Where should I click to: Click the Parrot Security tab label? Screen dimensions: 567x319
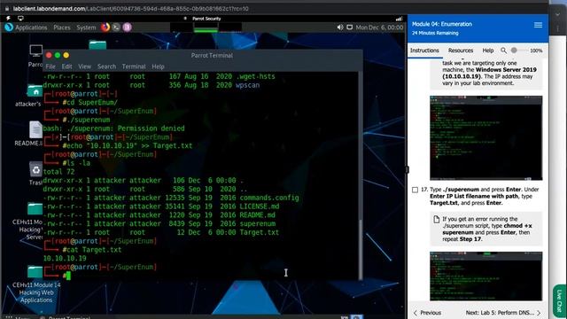(x=206, y=19)
